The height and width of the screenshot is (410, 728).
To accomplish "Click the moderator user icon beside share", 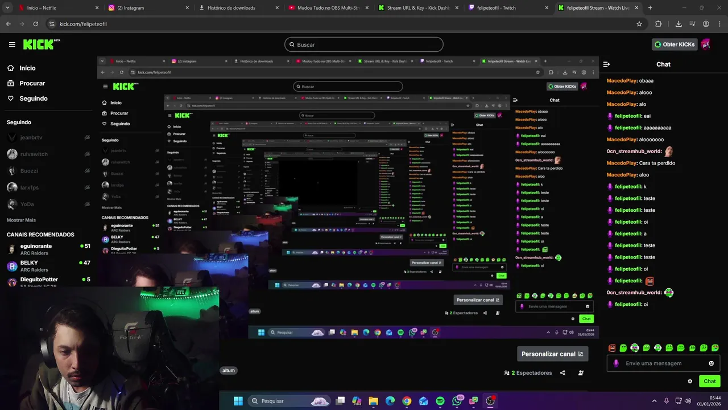I will (581, 373).
